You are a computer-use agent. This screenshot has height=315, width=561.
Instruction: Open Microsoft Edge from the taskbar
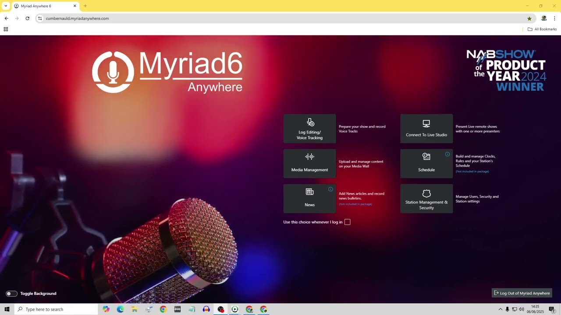pyautogui.click(x=120, y=309)
